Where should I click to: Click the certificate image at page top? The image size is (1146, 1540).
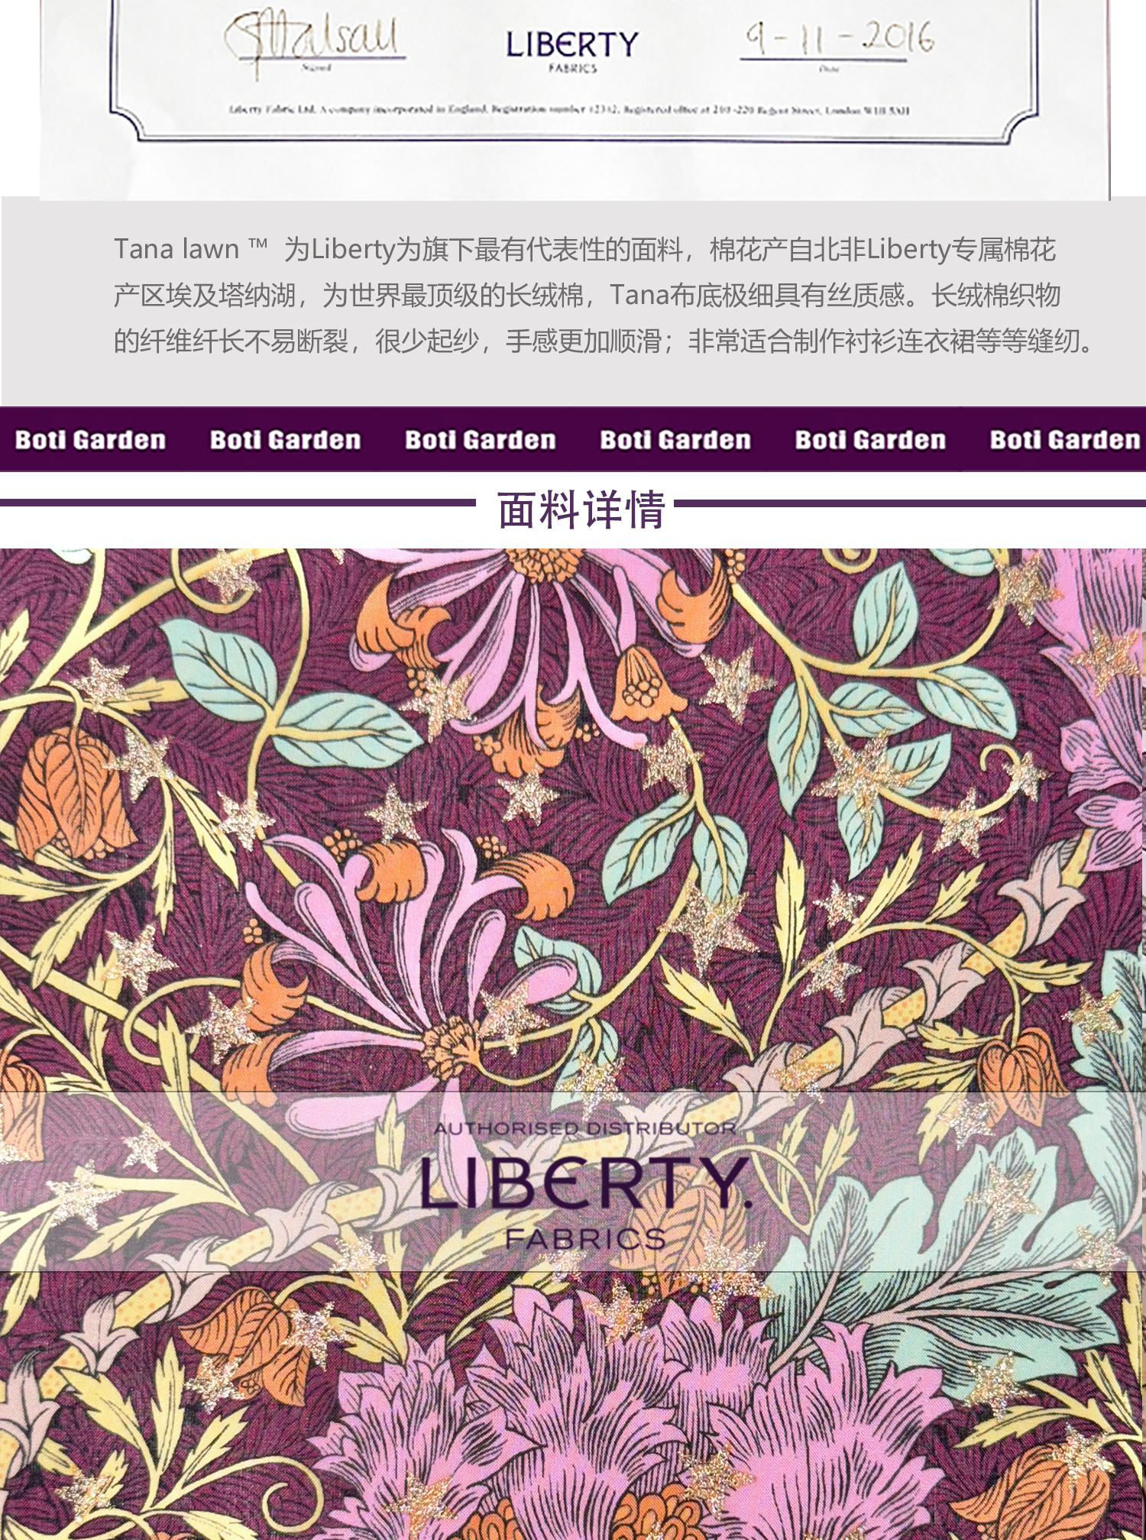(575, 99)
